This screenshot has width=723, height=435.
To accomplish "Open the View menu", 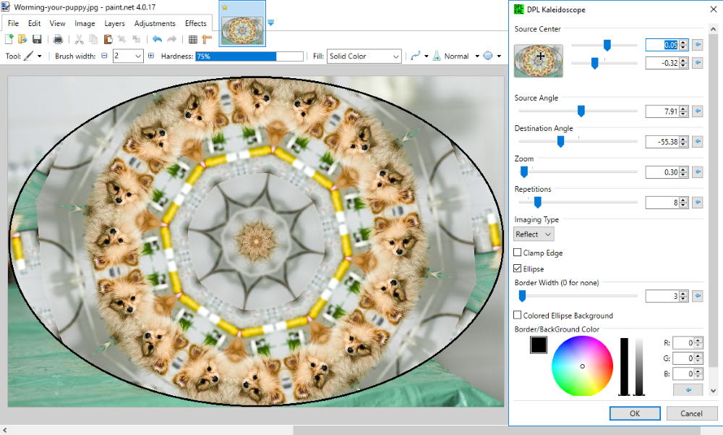I will 57,23.
